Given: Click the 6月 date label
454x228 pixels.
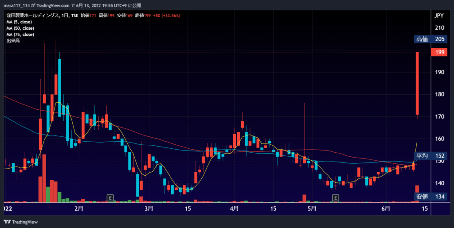Looking at the screenshot, I should click(x=386, y=209).
